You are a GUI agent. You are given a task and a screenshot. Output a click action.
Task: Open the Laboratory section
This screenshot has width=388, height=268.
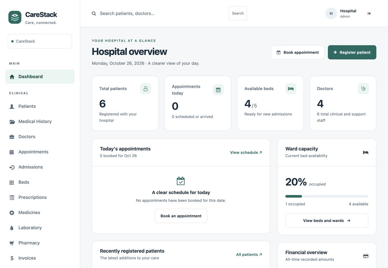tap(40, 228)
